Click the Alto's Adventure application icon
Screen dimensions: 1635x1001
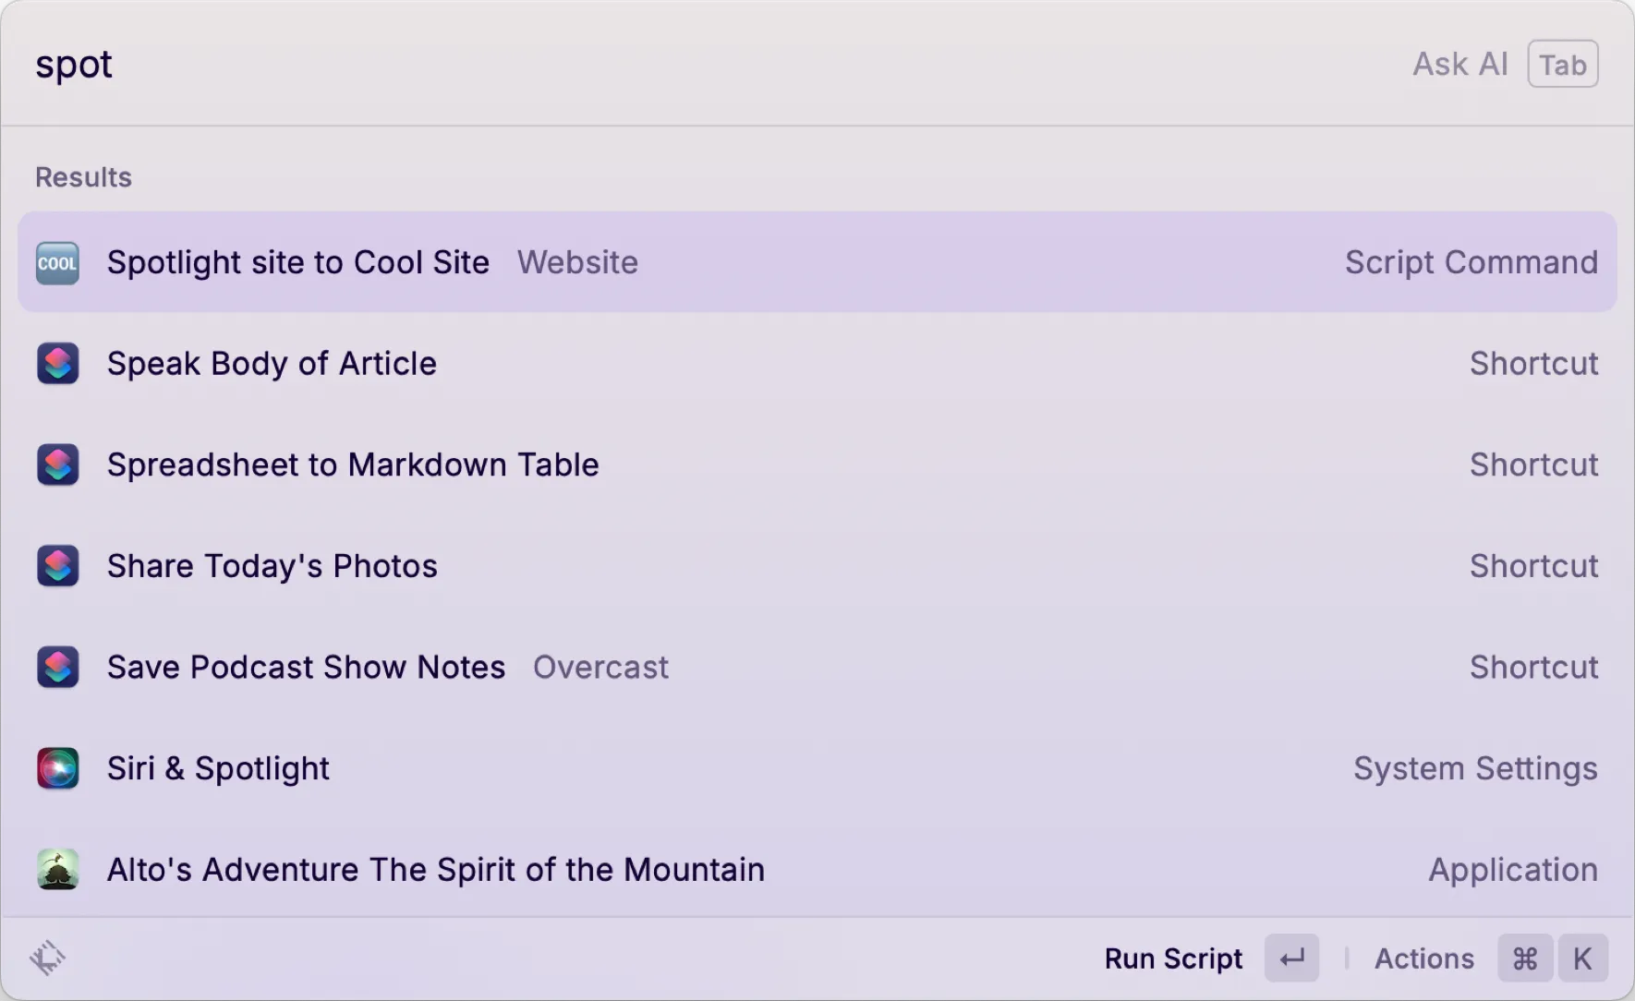[57, 869]
